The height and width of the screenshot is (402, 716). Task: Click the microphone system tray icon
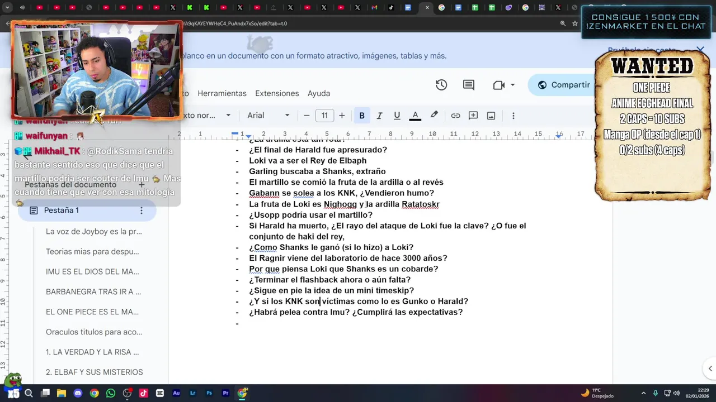(655, 393)
